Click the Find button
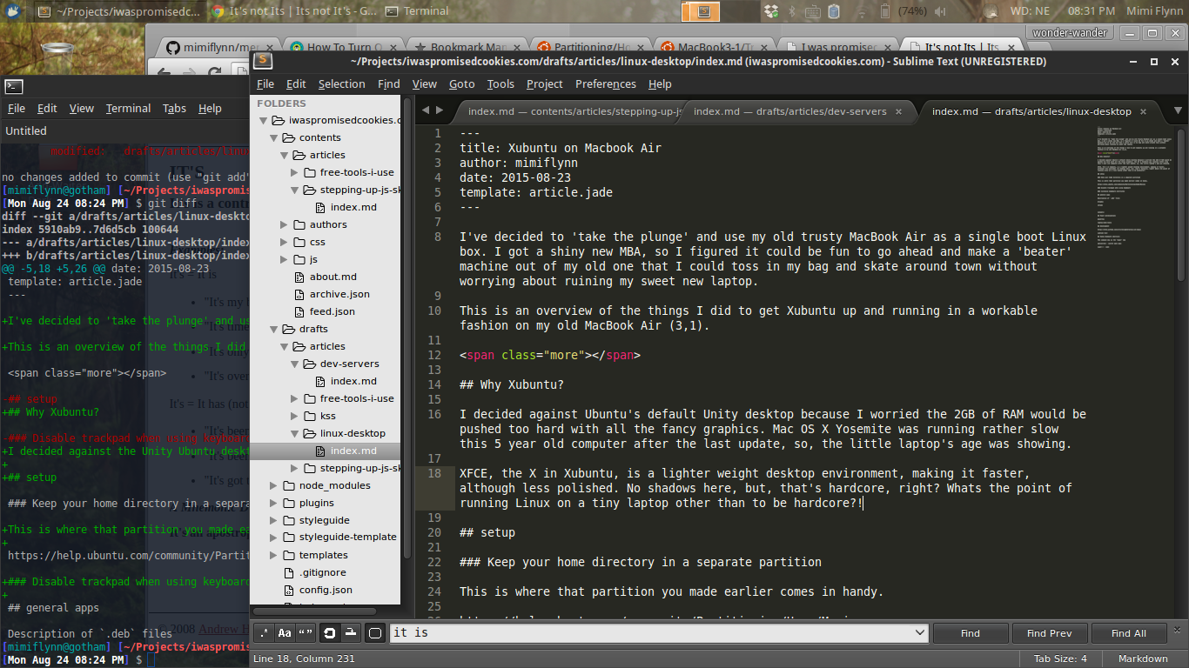 point(970,633)
